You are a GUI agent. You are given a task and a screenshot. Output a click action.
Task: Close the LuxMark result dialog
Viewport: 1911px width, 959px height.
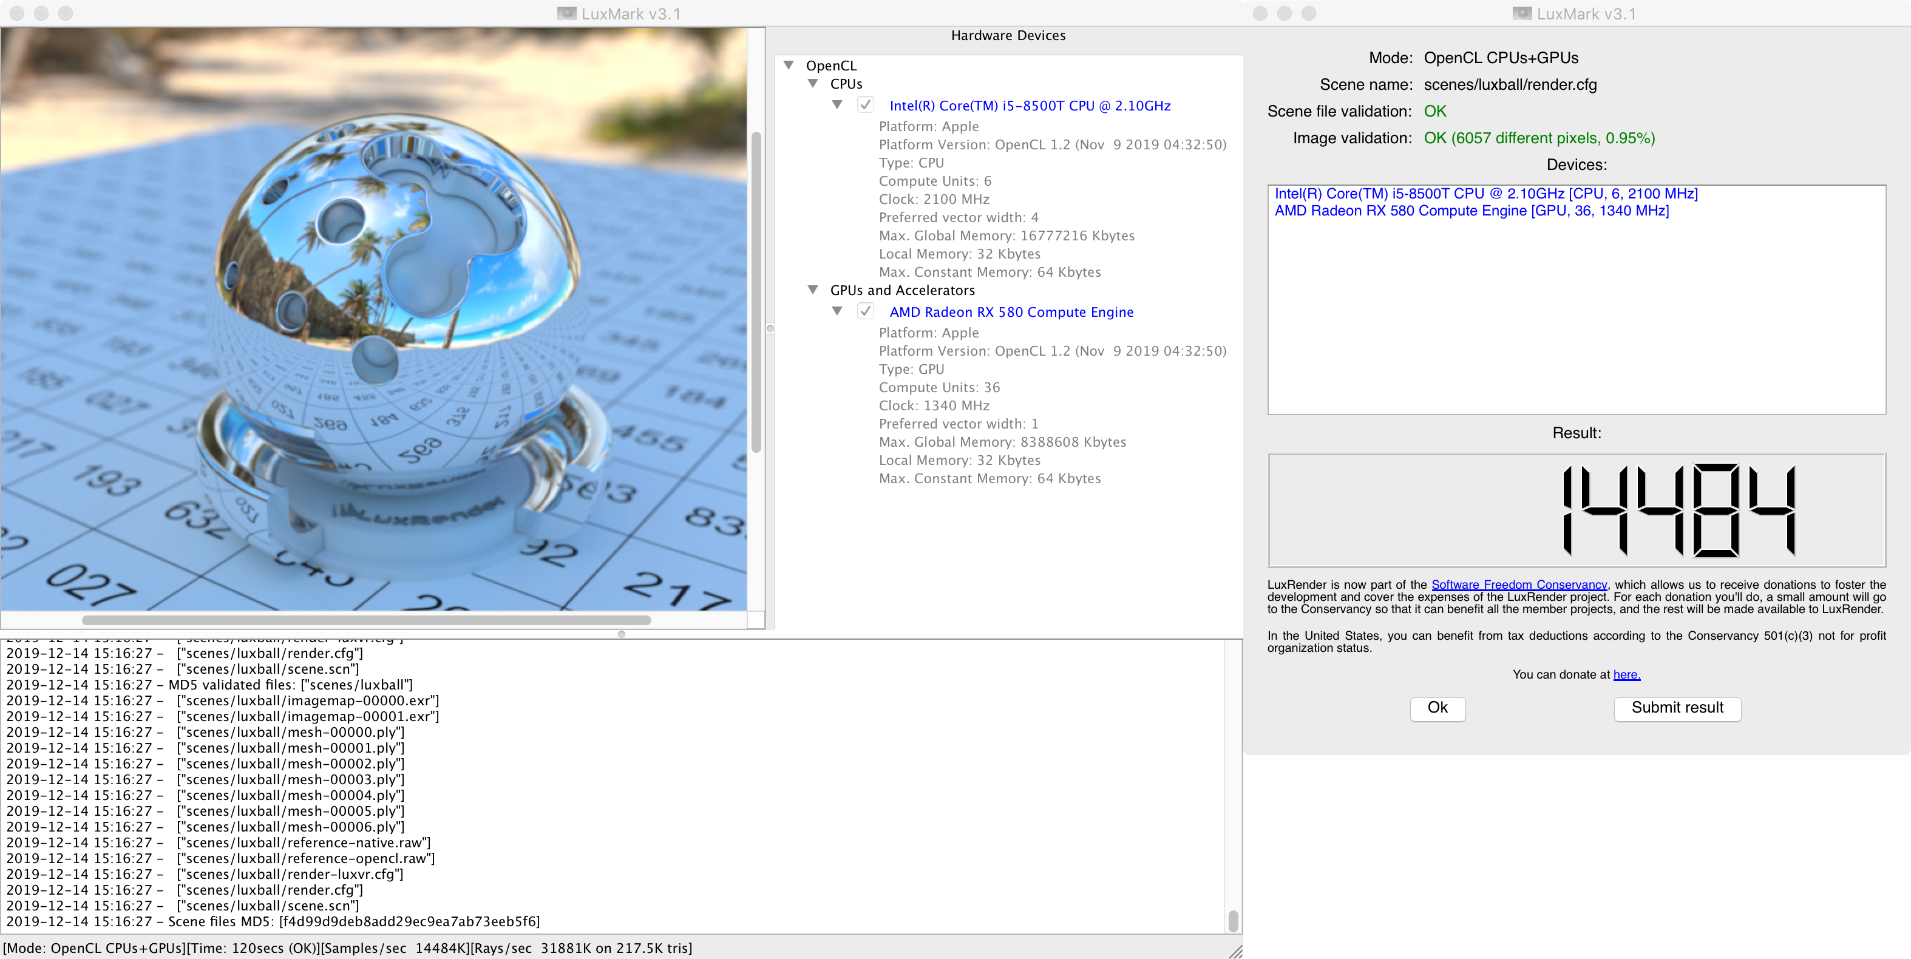click(1260, 13)
